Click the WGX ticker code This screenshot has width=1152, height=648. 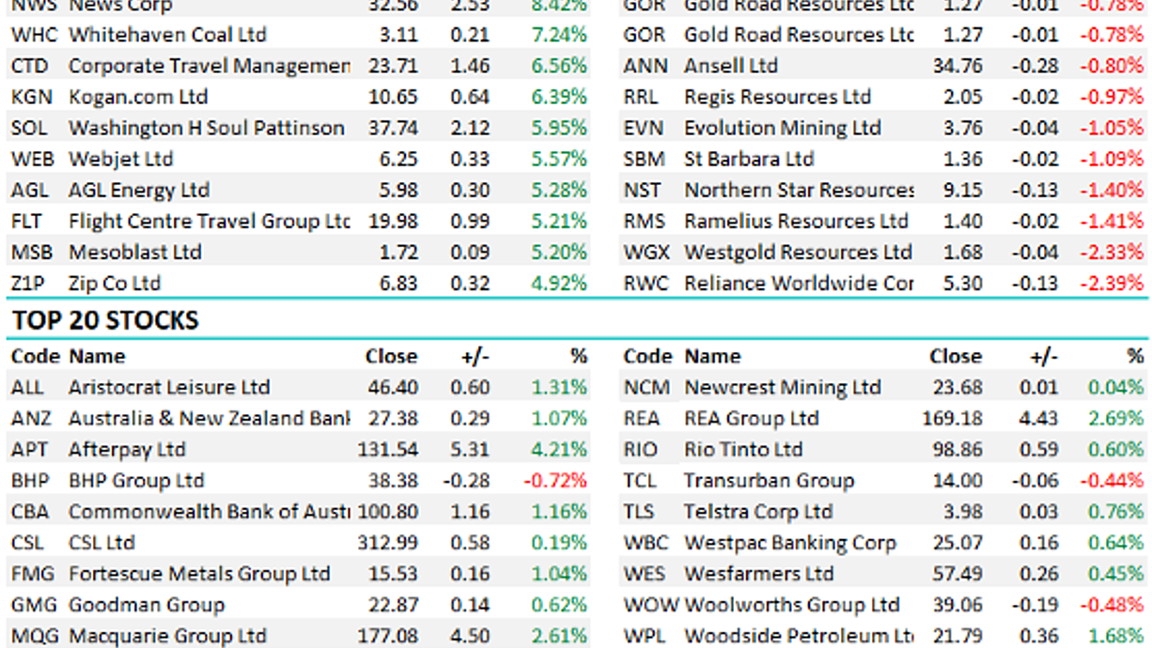[x=647, y=252]
